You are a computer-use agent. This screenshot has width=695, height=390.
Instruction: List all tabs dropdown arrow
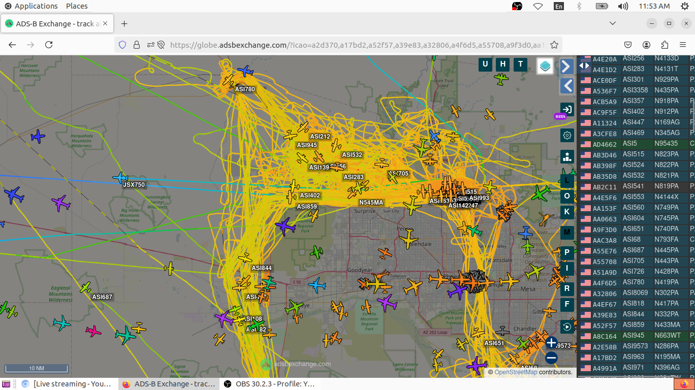click(x=613, y=23)
